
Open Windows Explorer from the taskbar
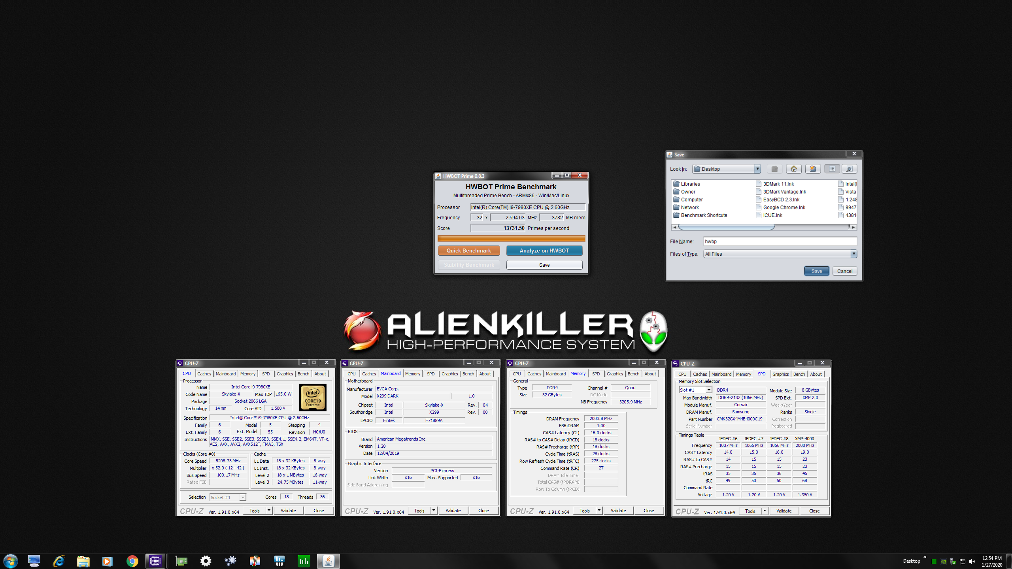83,561
